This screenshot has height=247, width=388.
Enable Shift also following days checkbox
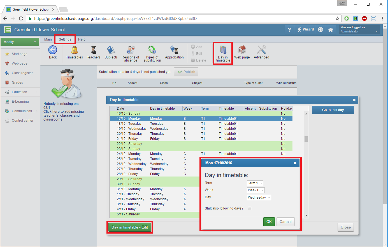[250, 208]
